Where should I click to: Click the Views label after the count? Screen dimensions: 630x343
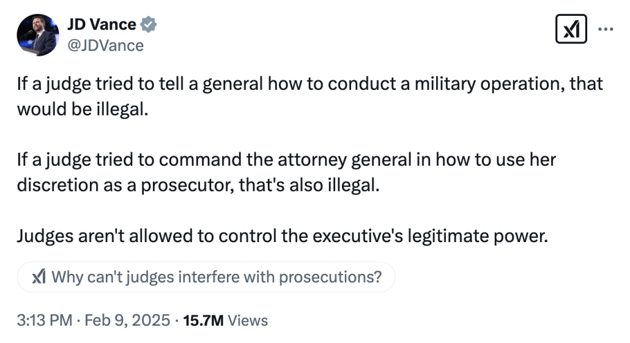[247, 320]
